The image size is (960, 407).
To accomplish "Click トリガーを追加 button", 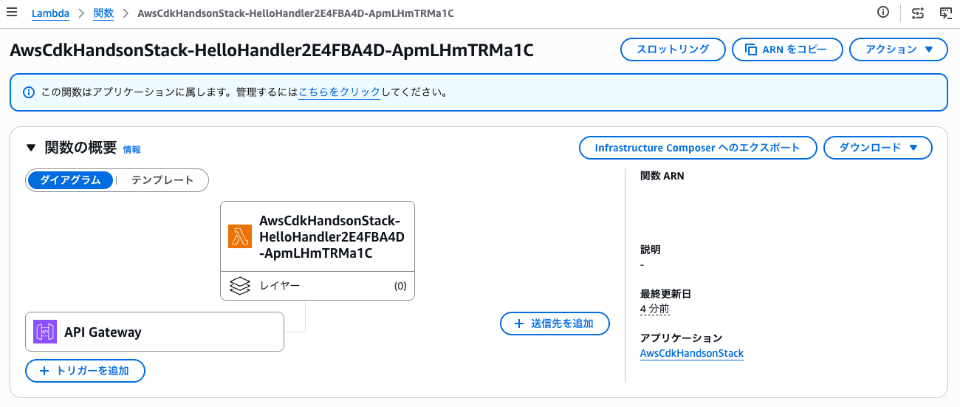I will click(85, 371).
